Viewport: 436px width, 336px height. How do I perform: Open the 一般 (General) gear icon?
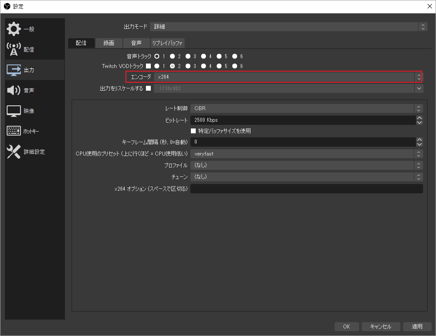coord(14,29)
